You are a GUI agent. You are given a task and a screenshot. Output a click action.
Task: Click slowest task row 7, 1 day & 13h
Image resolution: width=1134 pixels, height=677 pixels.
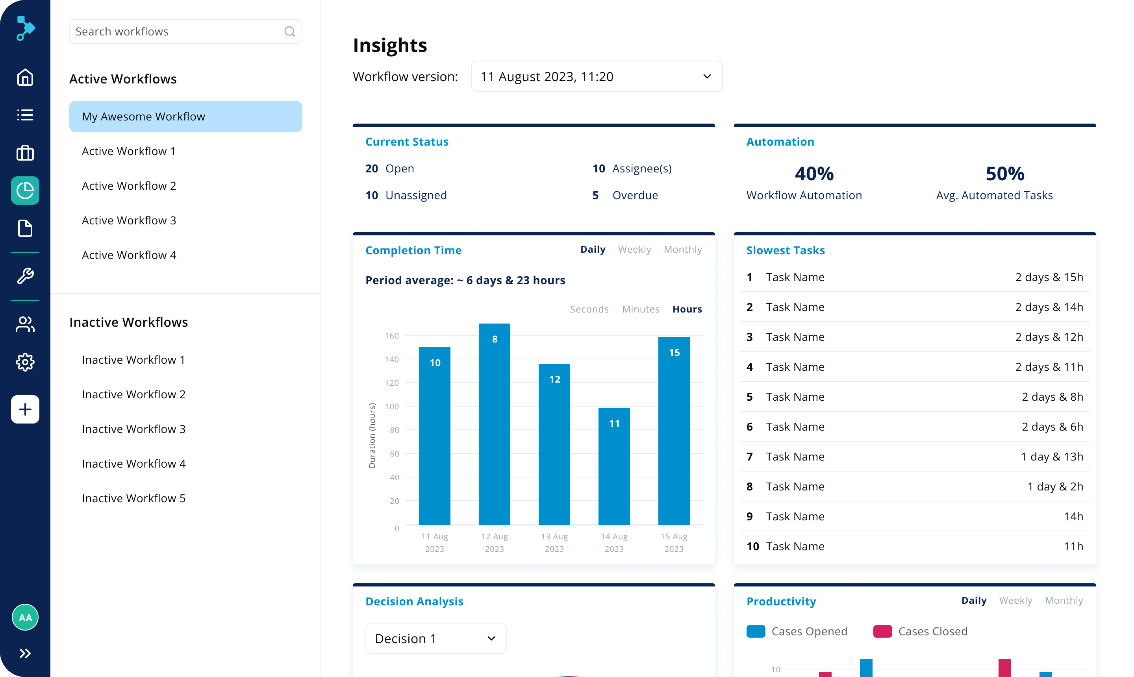coord(915,456)
